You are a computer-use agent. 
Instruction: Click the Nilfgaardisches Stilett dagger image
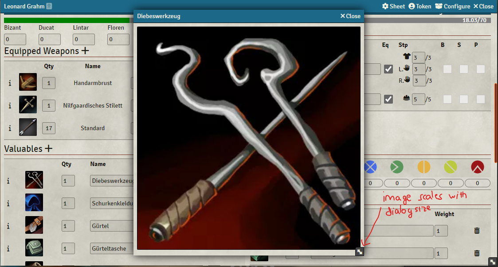point(28,104)
